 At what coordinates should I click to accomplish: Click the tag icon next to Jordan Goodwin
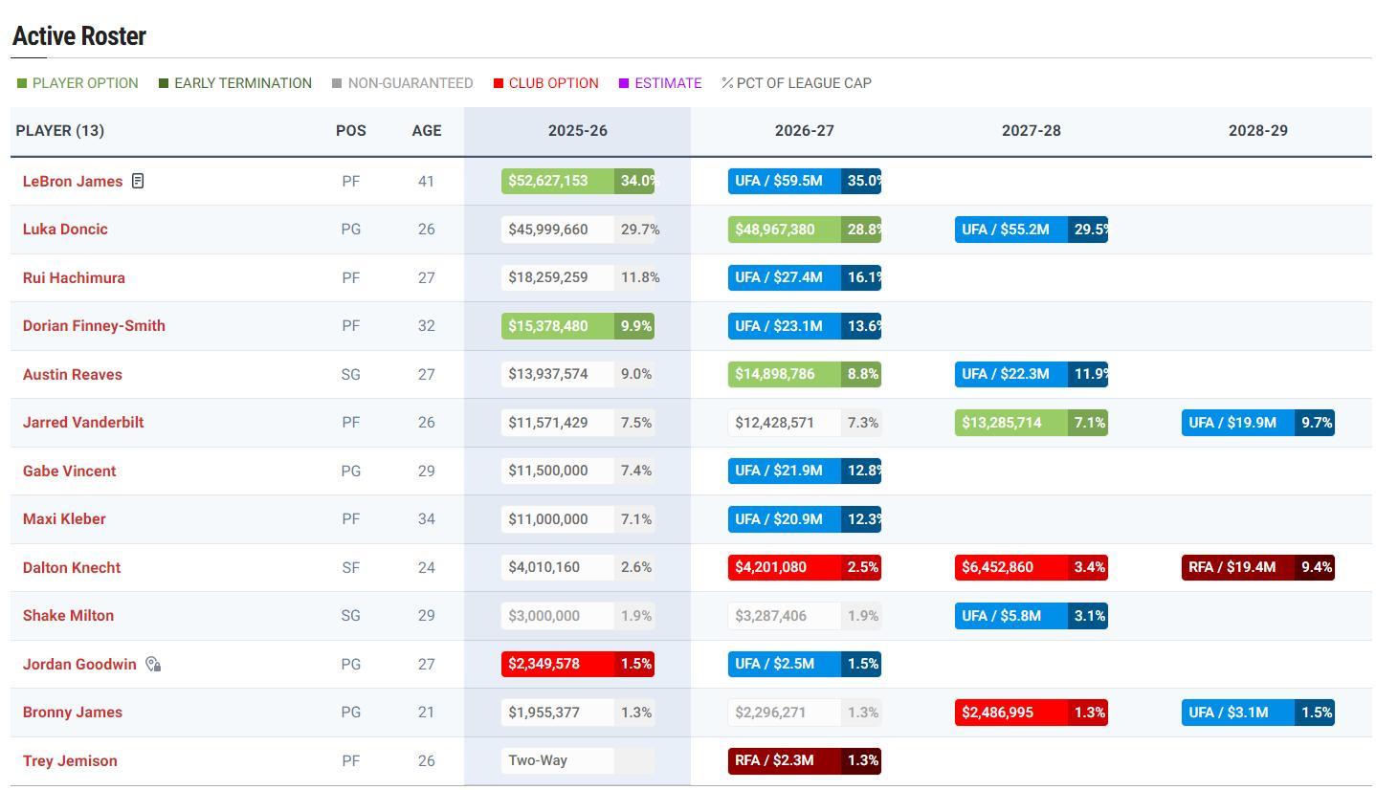[x=153, y=664]
